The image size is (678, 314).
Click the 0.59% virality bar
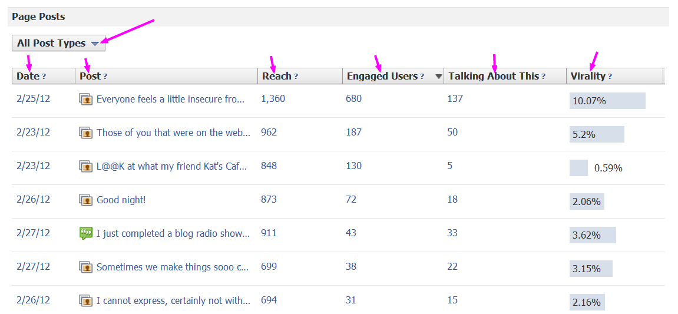click(x=578, y=168)
